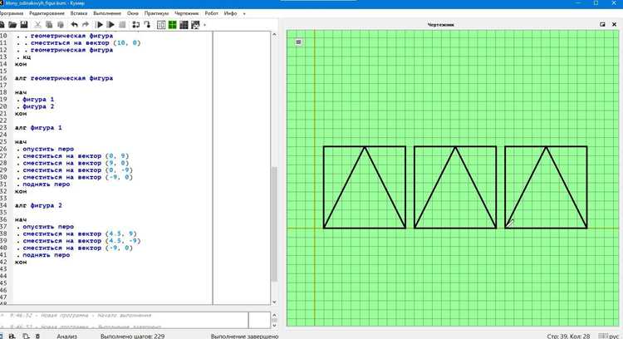
Task: Click the output console text area
Action: [x=124, y=321]
